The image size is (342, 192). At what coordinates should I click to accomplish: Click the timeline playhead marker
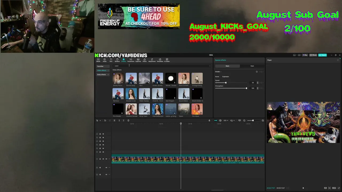click(x=181, y=123)
